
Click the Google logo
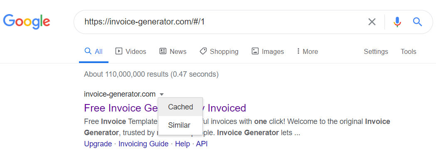(x=27, y=22)
